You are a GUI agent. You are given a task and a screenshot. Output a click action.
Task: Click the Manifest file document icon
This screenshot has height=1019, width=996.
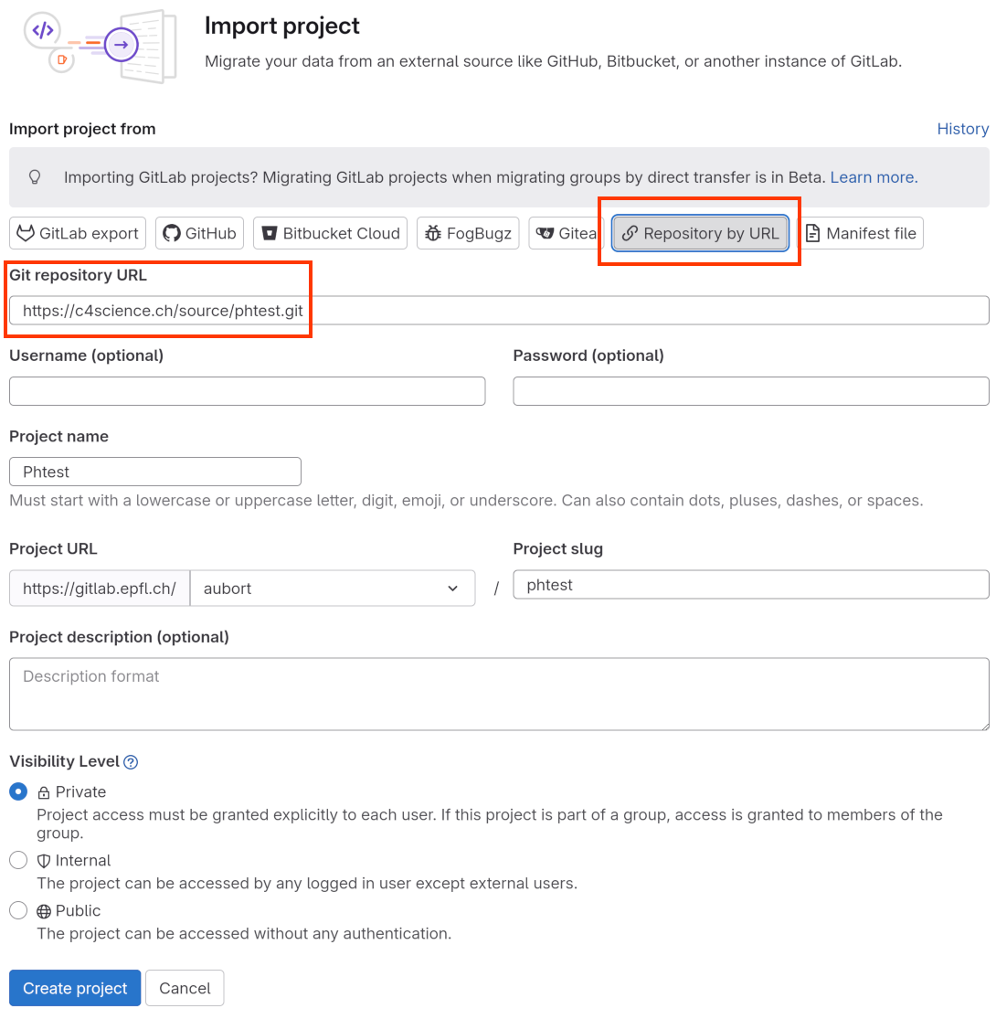(x=812, y=233)
